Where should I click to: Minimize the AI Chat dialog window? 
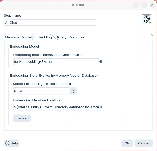tap(136, 5)
